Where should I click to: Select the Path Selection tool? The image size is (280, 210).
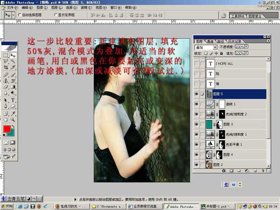[x=6, y=100]
